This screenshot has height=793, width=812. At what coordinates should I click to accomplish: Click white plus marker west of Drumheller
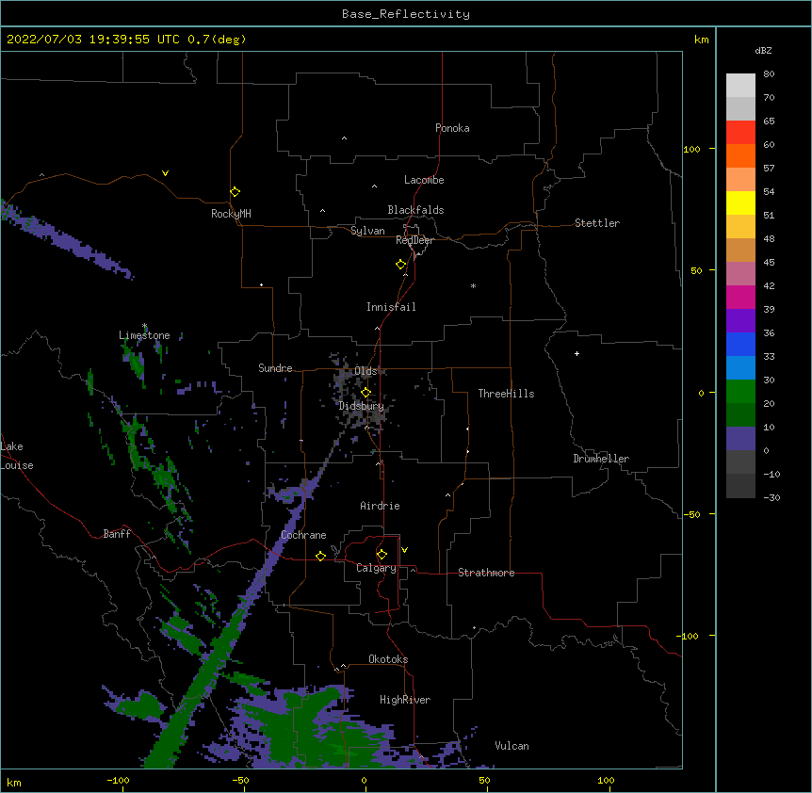[577, 353]
